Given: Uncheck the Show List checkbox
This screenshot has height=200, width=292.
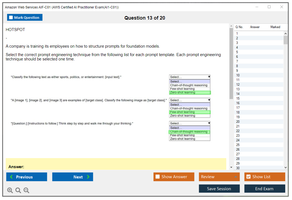Looking at the screenshot, I should coord(248,177).
